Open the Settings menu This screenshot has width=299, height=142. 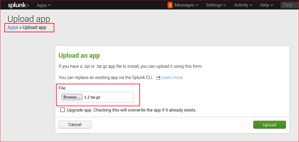coord(216,5)
